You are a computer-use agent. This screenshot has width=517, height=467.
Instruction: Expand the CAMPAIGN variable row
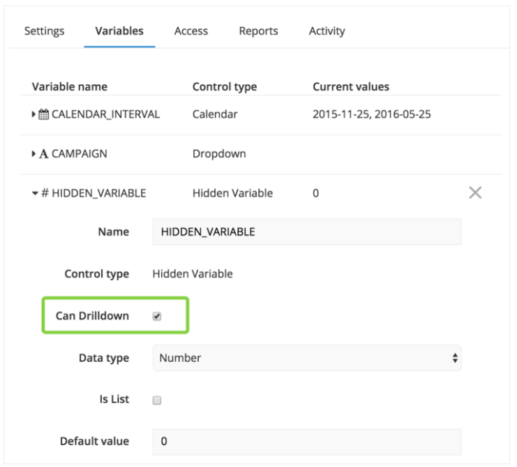click(33, 154)
